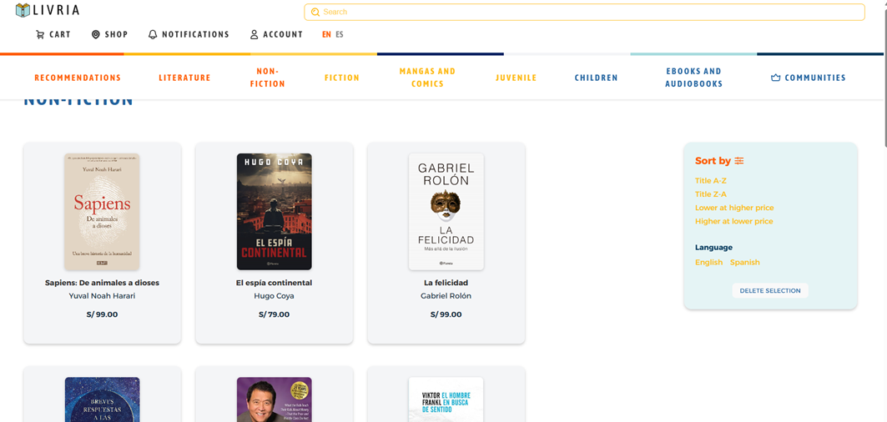Open the Juvenile category

coord(516,78)
